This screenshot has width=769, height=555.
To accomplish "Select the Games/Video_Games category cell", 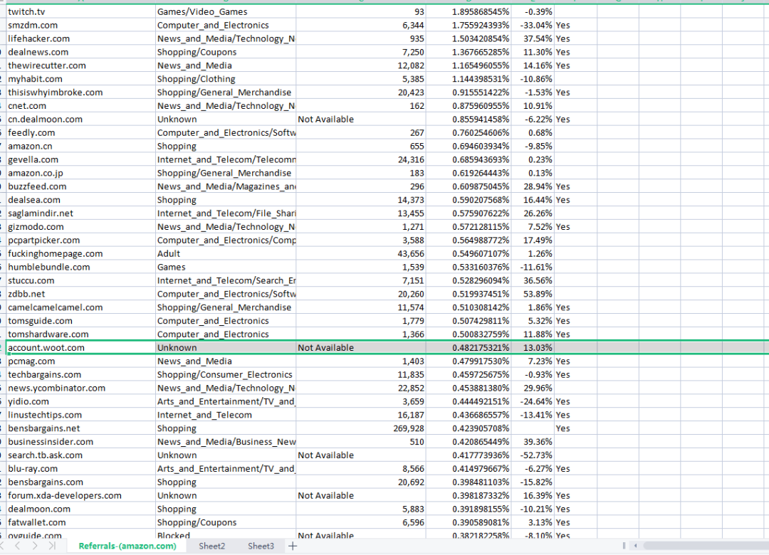I will click(x=226, y=12).
